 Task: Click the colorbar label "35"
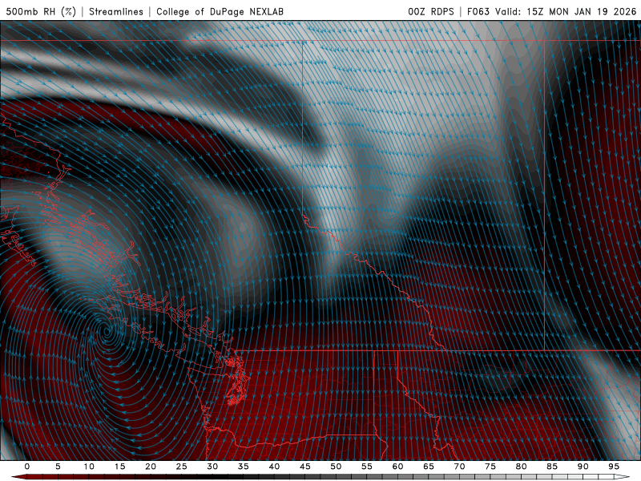244,467
